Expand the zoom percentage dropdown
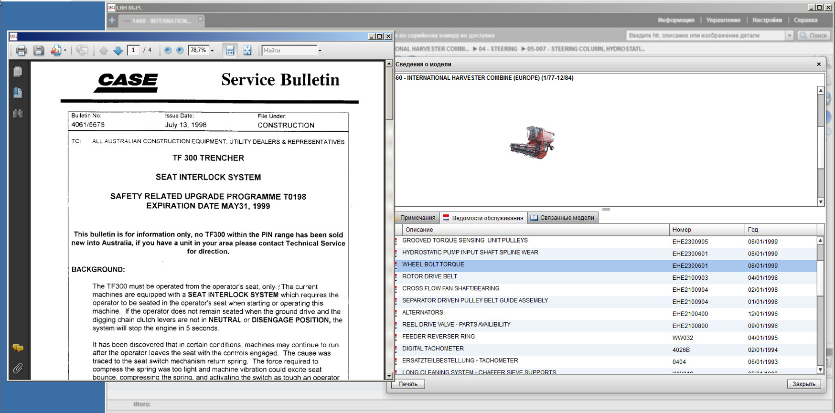The height and width of the screenshot is (413, 835). 213,51
